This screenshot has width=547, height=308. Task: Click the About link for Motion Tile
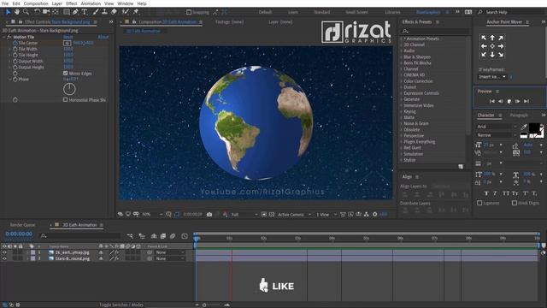[103, 37]
